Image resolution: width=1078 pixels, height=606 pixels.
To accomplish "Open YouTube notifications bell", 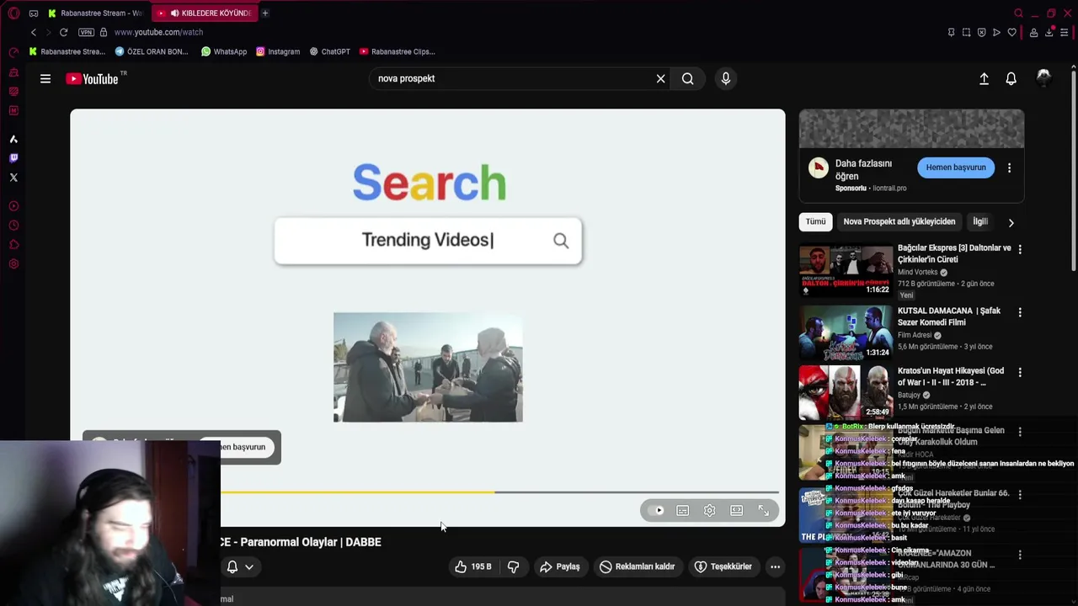I will click(x=1011, y=78).
